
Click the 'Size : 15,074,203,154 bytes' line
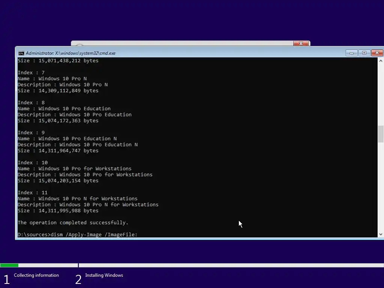58,181
